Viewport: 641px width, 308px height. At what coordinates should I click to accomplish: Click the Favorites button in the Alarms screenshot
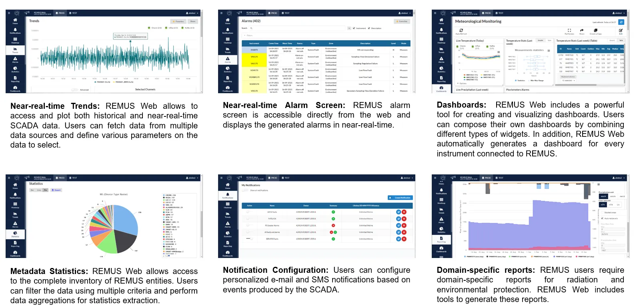click(x=402, y=21)
